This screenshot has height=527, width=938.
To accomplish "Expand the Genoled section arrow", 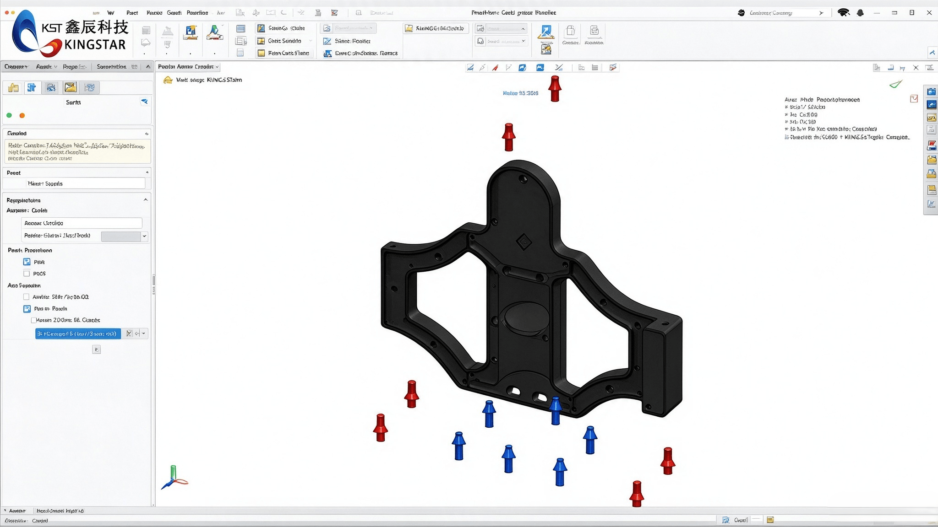I will click(x=147, y=134).
